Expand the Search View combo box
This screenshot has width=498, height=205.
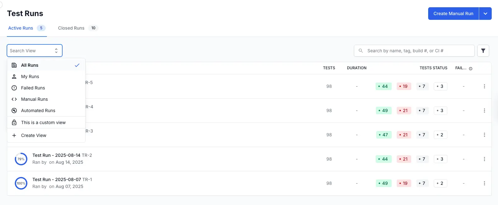[x=35, y=51]
